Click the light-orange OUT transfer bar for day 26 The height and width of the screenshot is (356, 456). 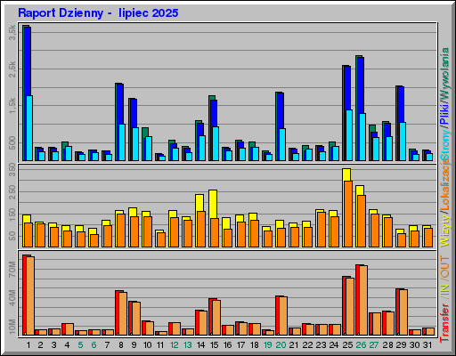(x=363, y=300)
